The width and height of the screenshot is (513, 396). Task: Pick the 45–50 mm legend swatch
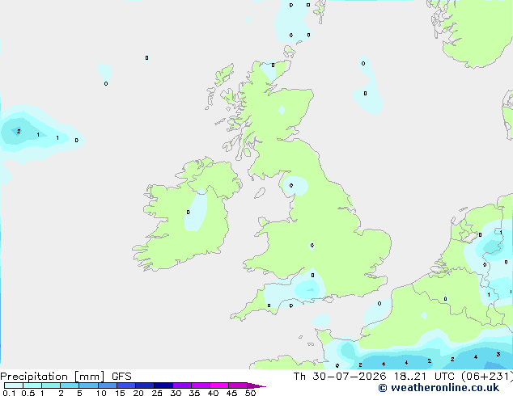[238, 385]
